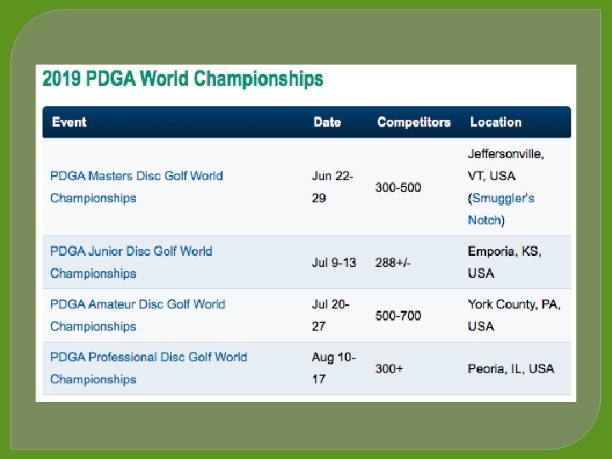Select the Jul 9-13 date cell

(x=334, y=263)
